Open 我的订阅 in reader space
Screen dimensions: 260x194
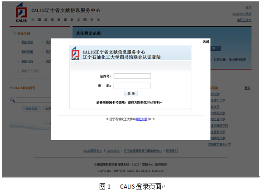click(27, 62)
